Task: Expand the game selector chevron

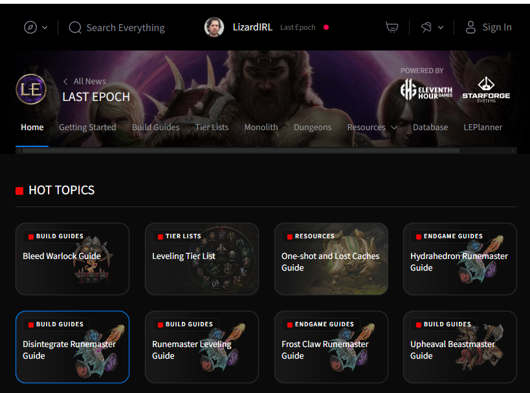Action: pos(441,27)
